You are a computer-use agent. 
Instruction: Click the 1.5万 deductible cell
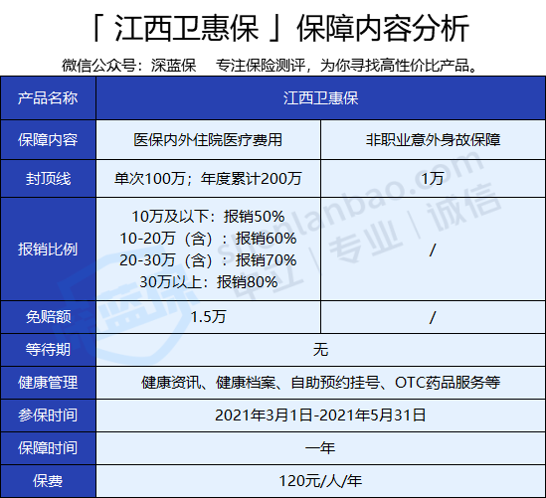[x=208, y=317]
